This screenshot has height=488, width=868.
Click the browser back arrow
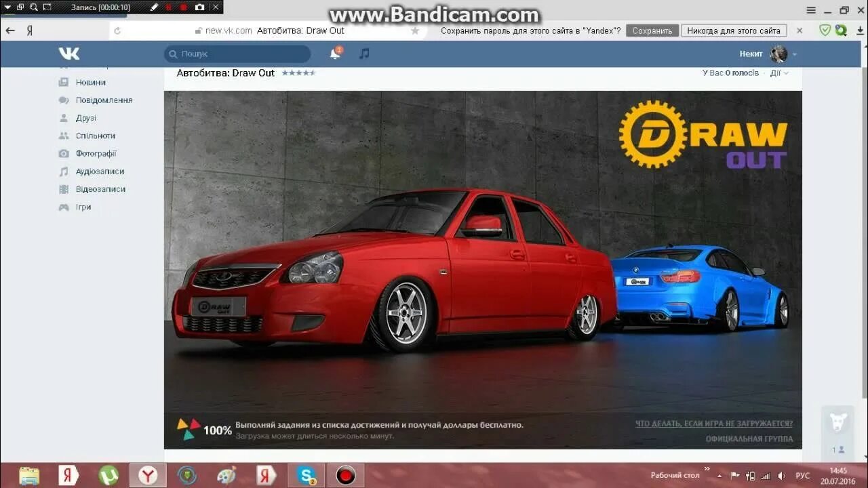point(10,30)
